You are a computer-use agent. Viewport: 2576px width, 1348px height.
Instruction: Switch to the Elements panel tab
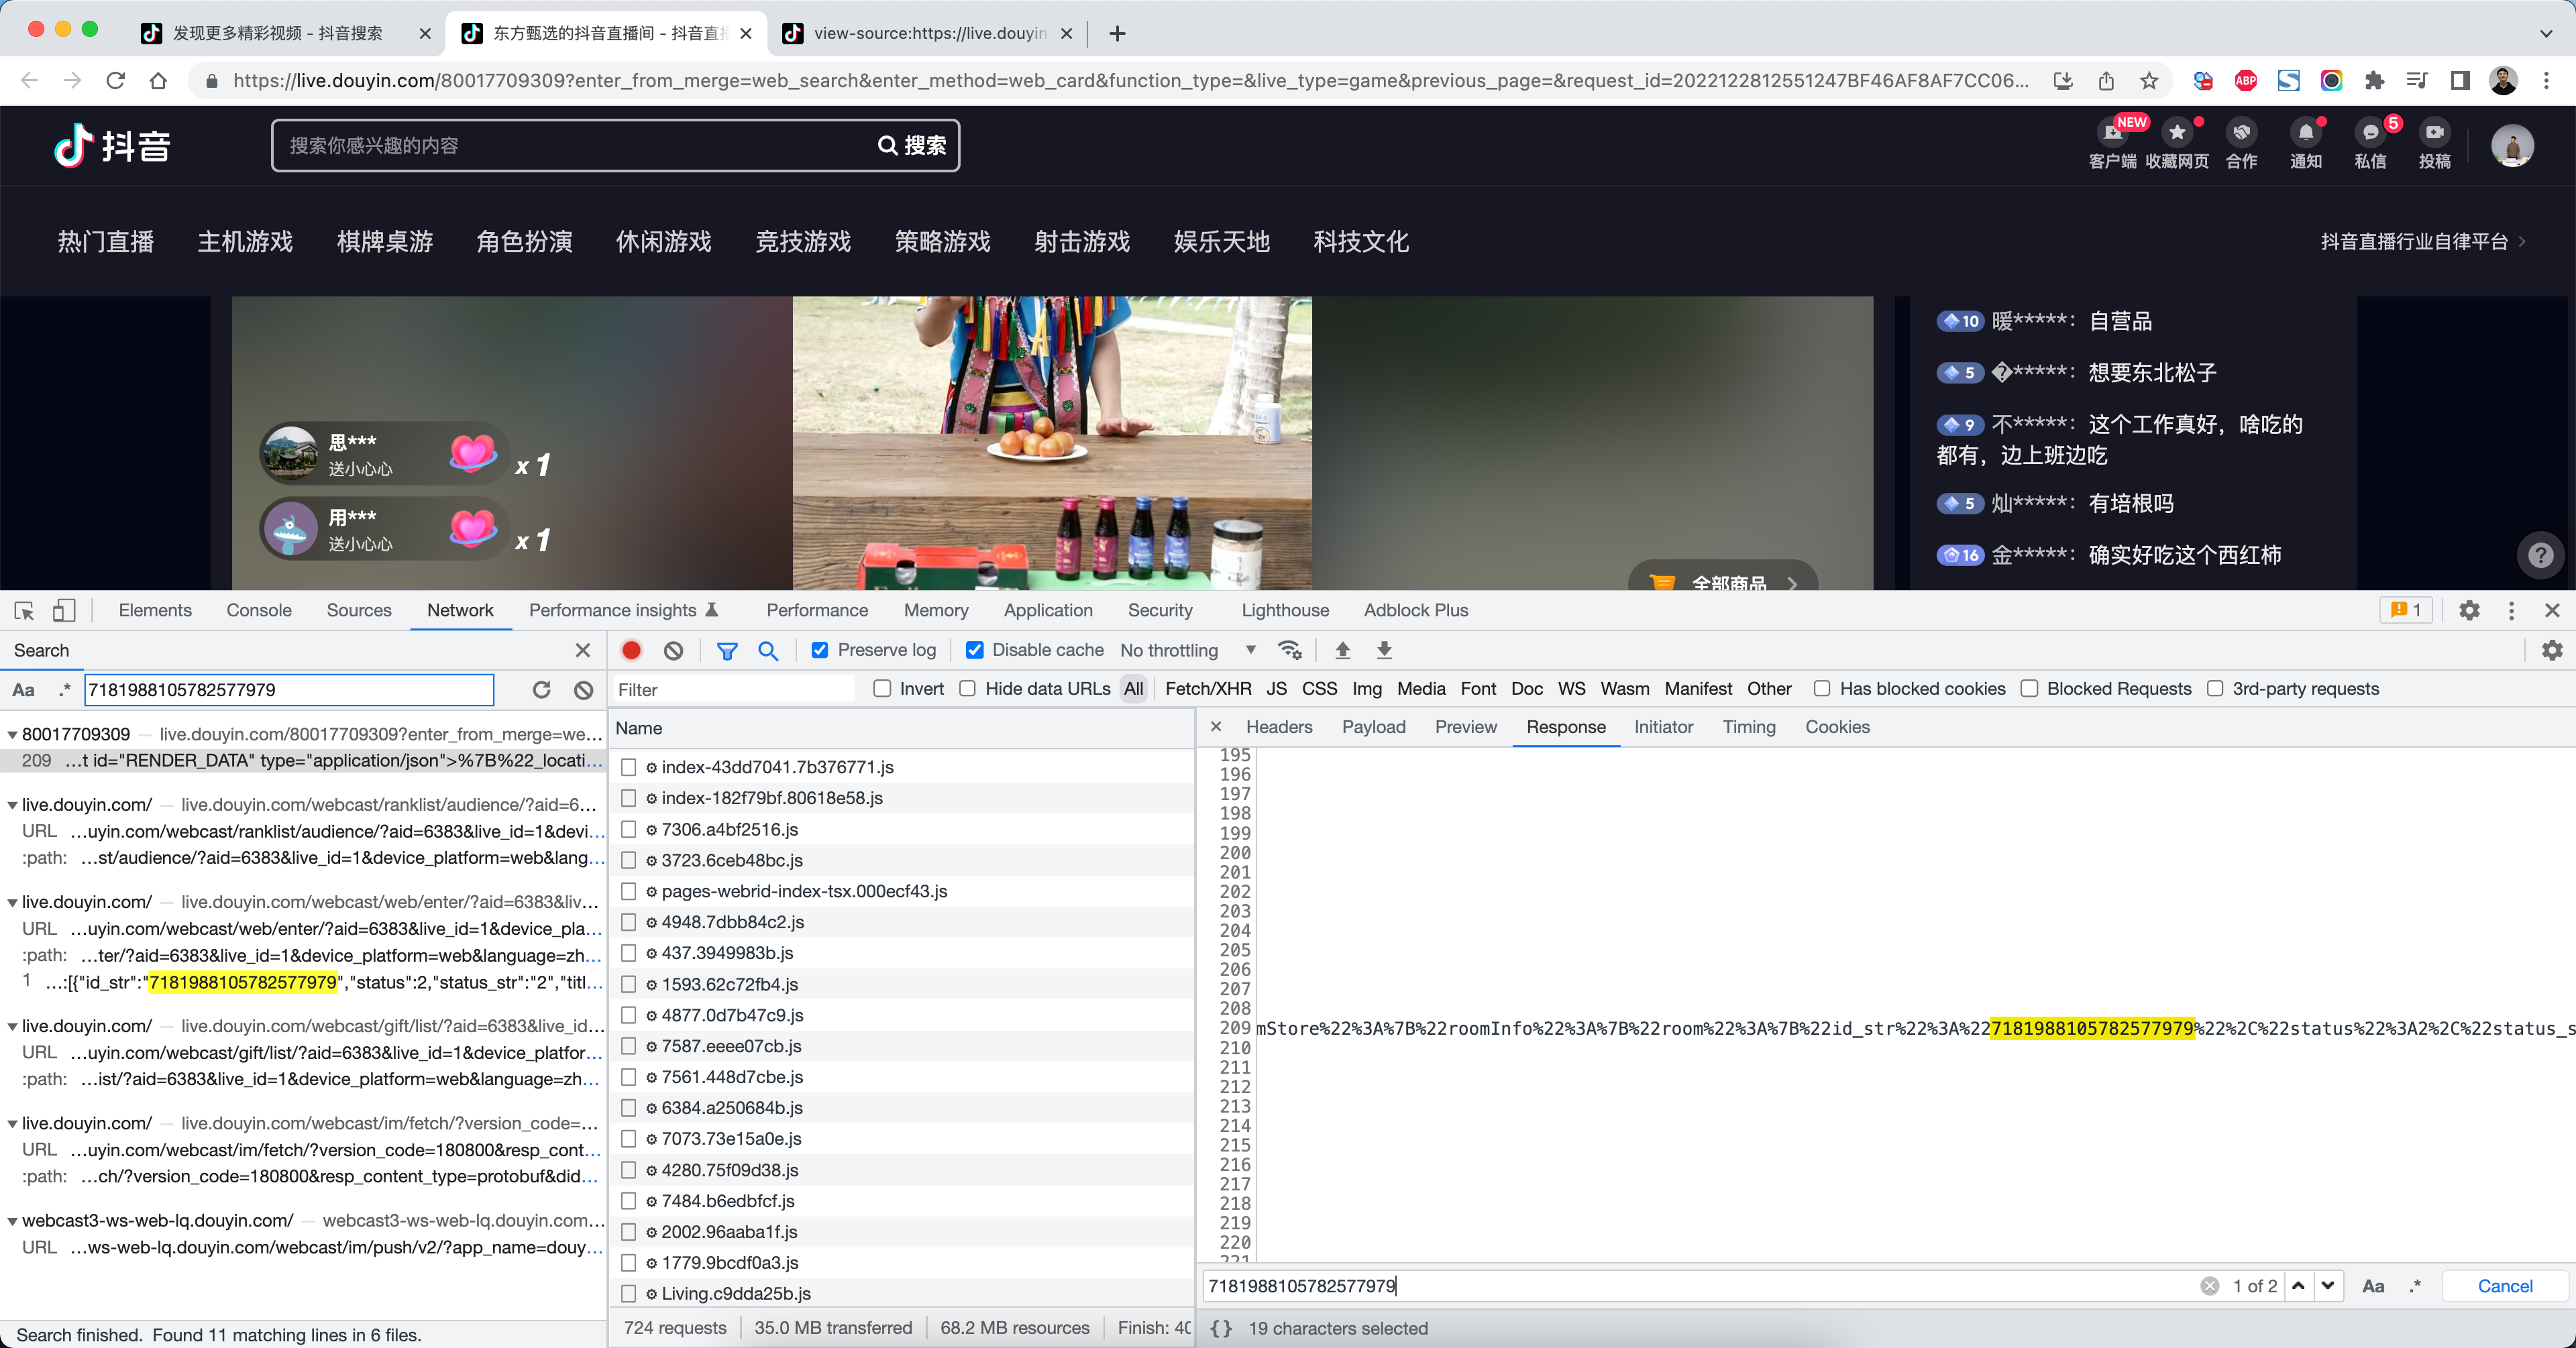click(x=155, y=610)
